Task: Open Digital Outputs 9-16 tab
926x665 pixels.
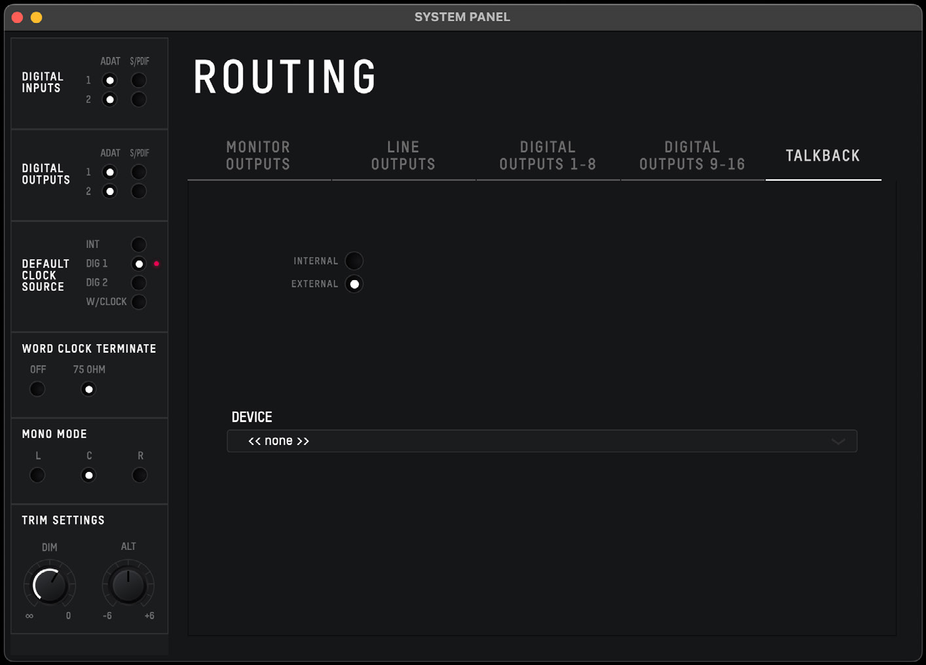Action: 692,156
